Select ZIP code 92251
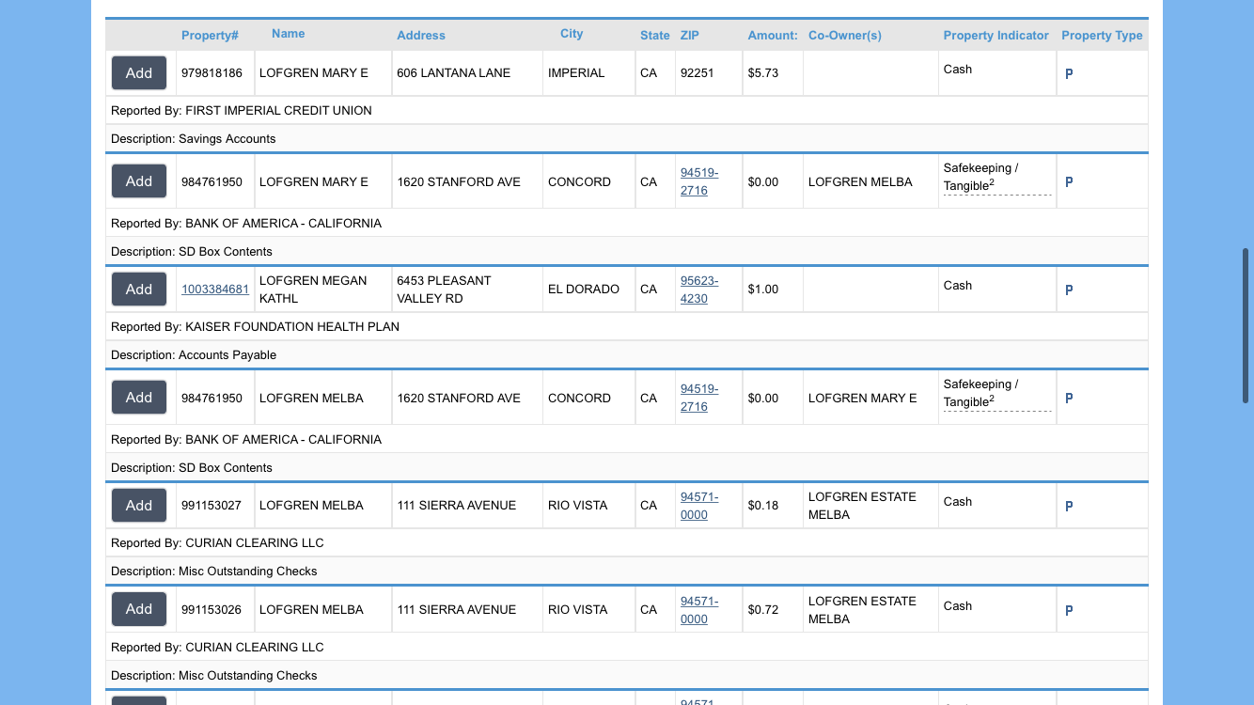Viewport: 1254px width, 705px height. [x=698, y=73]
